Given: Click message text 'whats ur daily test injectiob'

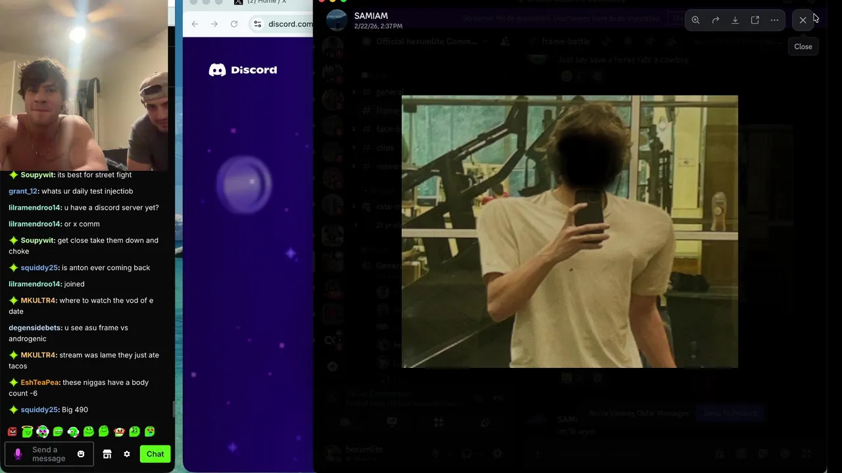Looking at the screenshot, I should pos(87,191).
